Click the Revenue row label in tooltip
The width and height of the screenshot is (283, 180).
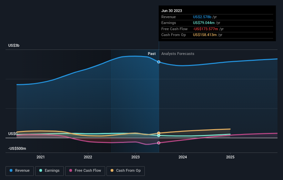(x=169, y=17)
